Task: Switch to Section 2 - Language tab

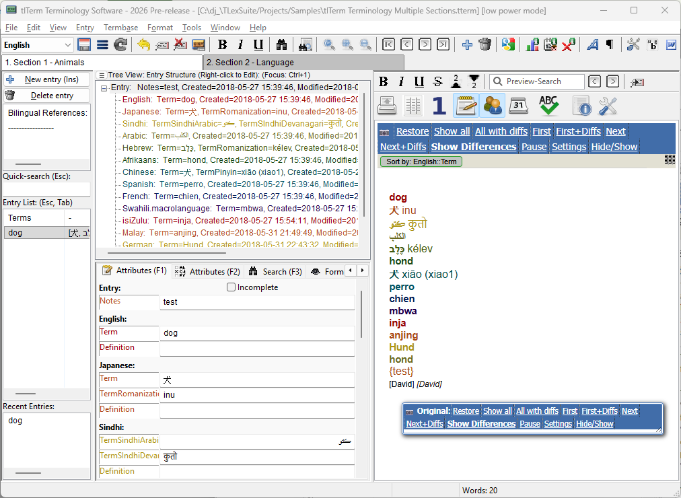Action: (x=303, y=63)
